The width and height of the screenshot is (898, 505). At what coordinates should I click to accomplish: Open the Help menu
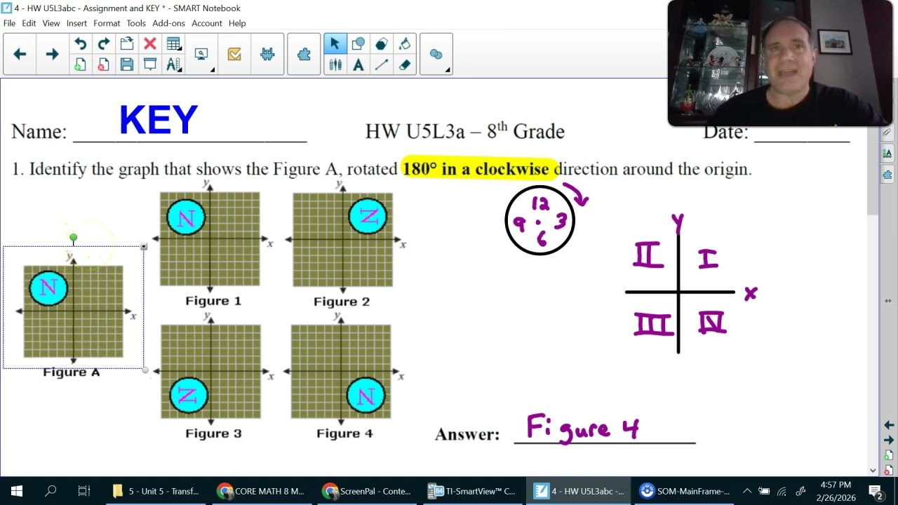[x=237, y=23]
